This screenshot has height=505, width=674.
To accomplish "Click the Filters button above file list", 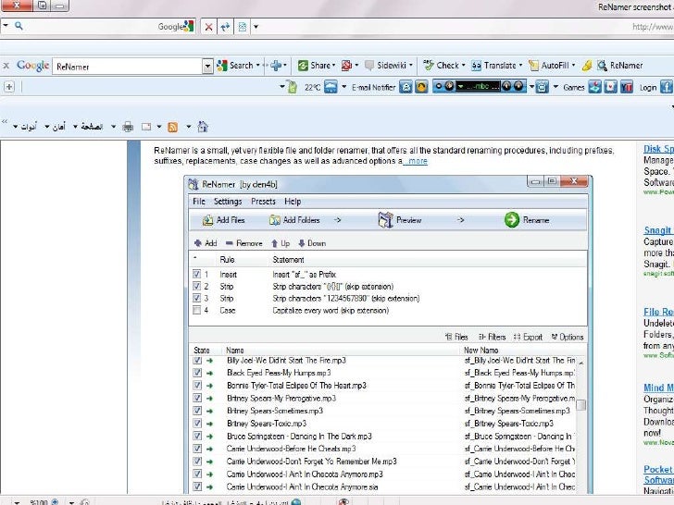I will click(492, 337).
